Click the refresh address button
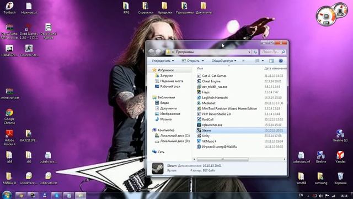 255,52
